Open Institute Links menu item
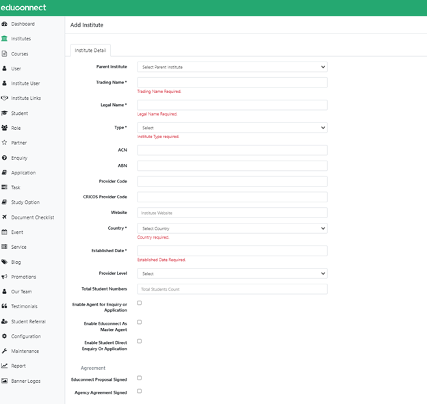 point(26,98)
